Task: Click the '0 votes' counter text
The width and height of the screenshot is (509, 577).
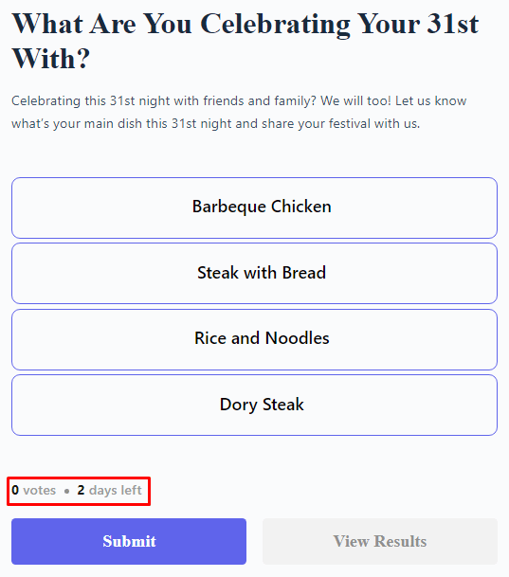Action: pos(33,490)
